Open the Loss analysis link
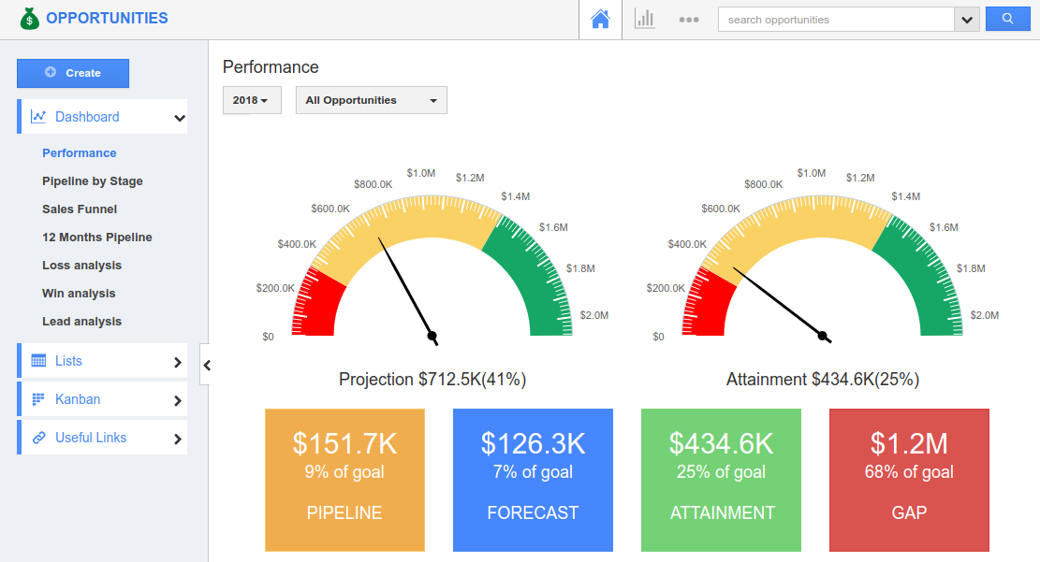The height and width of the screenshot is (562, 1040). coord(81,266)
